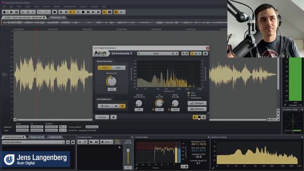Click the Learn button in Early Reflections
The image size is (304, 171).
tap(106, 106)
